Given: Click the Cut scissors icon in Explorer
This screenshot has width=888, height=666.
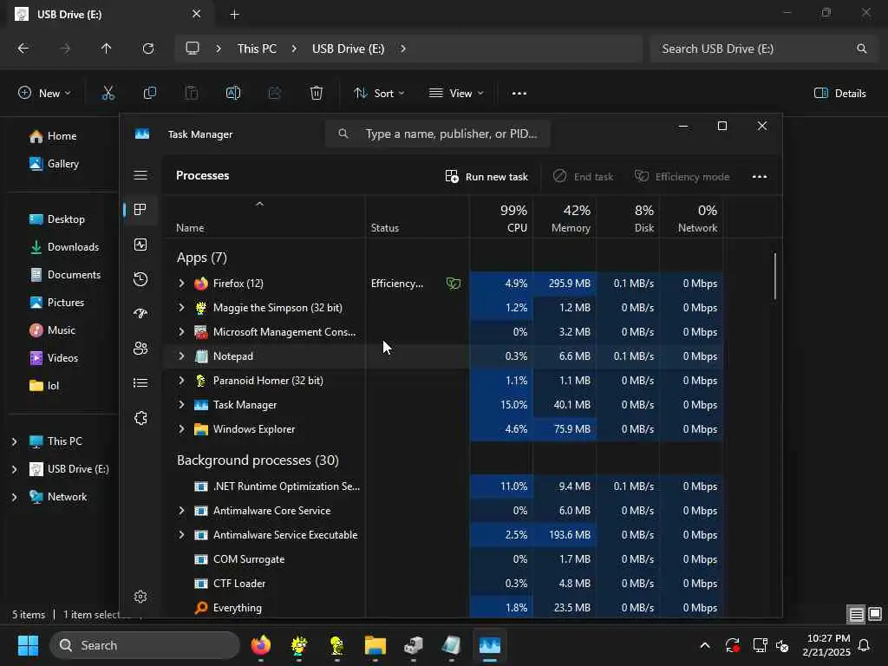Looking at the screenshot, I should (x=108, y=93).
